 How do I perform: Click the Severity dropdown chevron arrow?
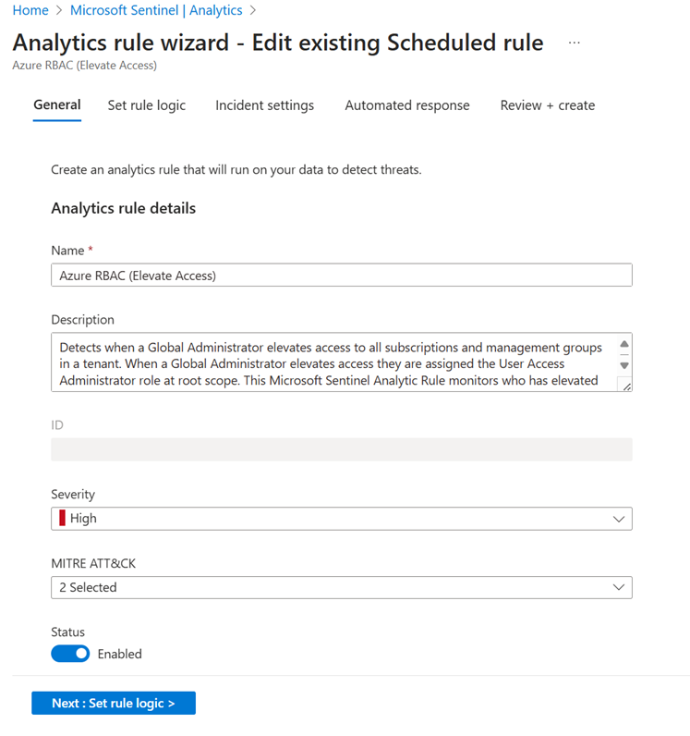619,519
